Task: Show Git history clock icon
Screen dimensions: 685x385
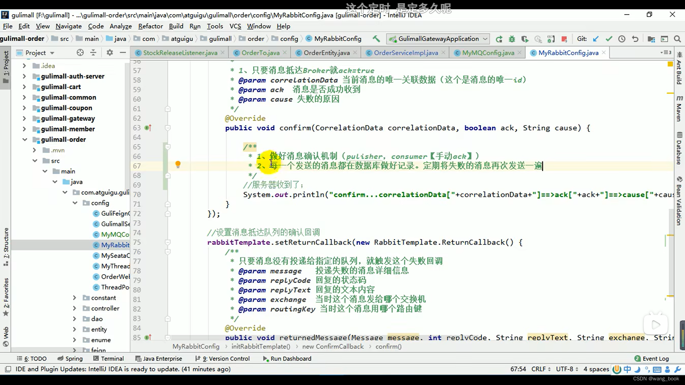Action: [622, 39]
